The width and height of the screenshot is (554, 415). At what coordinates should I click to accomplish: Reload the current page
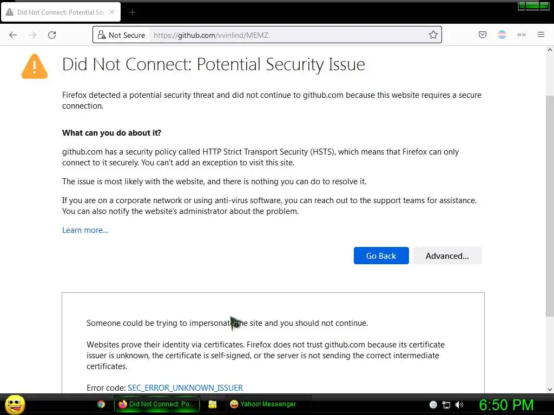[x=52, y=35]
